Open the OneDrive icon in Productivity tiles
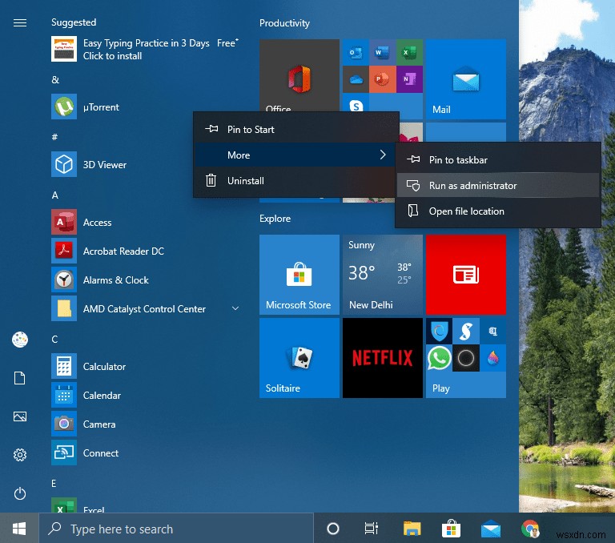615x543 pixels. tap(356, 79)
